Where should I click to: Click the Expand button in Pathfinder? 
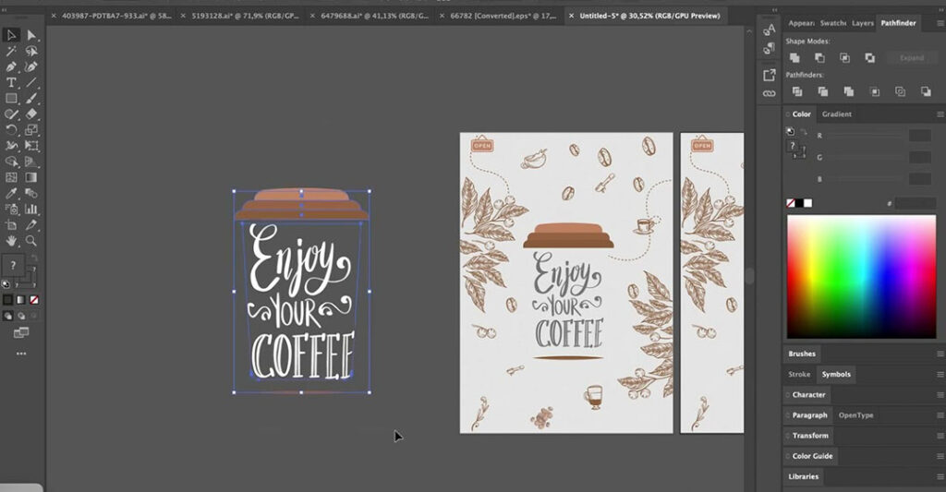pos(912,58)
